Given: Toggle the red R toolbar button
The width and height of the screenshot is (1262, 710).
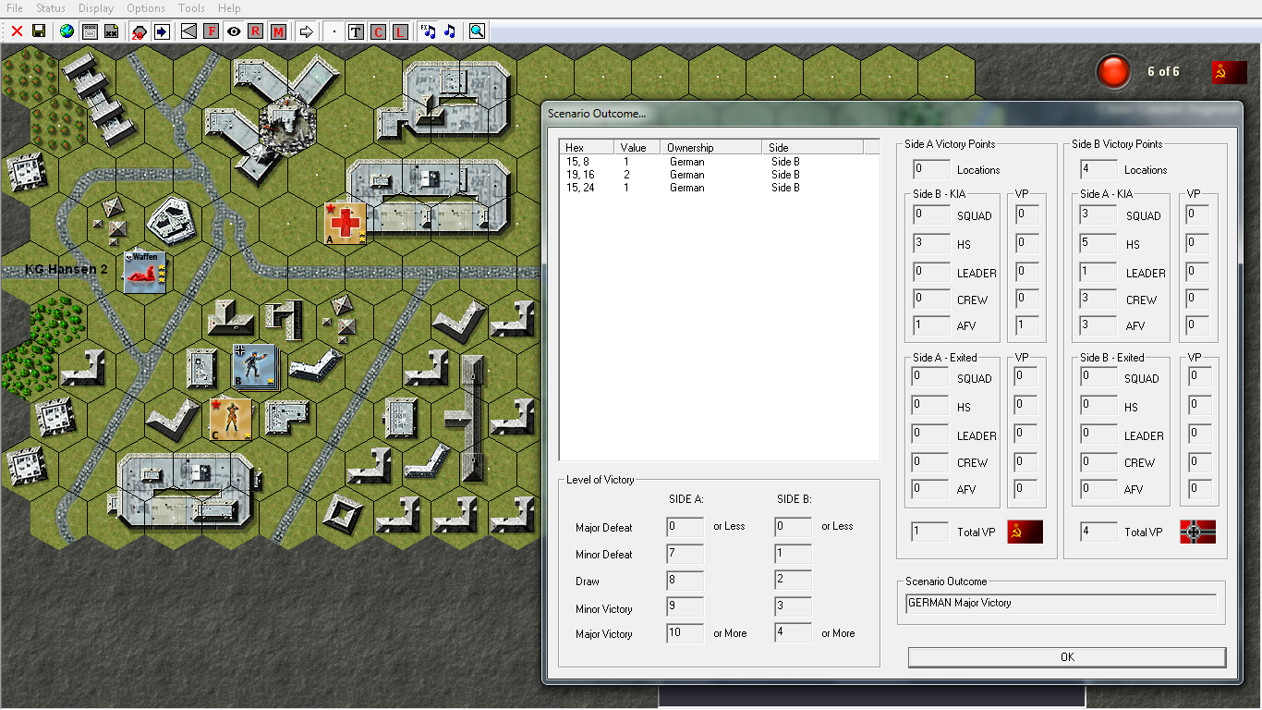Looking at the screenshot, I should pyautogui.click(x=256, y=31).
